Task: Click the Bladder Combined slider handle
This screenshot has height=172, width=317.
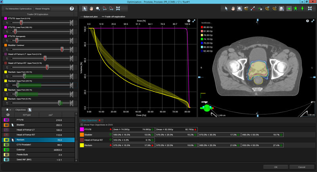Action: tap(62, 49)
